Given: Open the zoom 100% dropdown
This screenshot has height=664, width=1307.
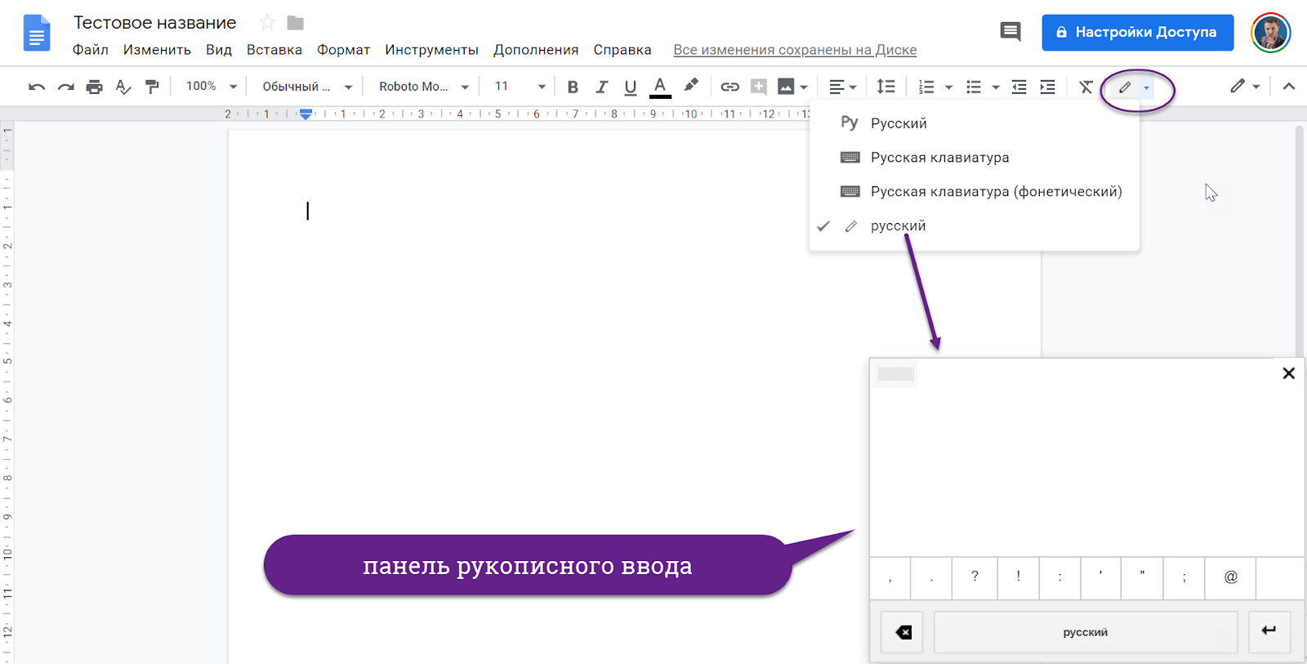Looking at the screenshot, I should [211, 86].
